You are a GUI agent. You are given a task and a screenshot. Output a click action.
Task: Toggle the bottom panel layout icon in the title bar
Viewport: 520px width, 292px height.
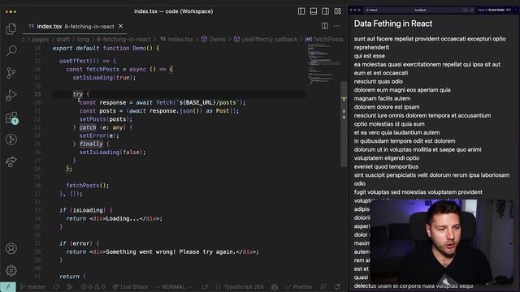314,11
